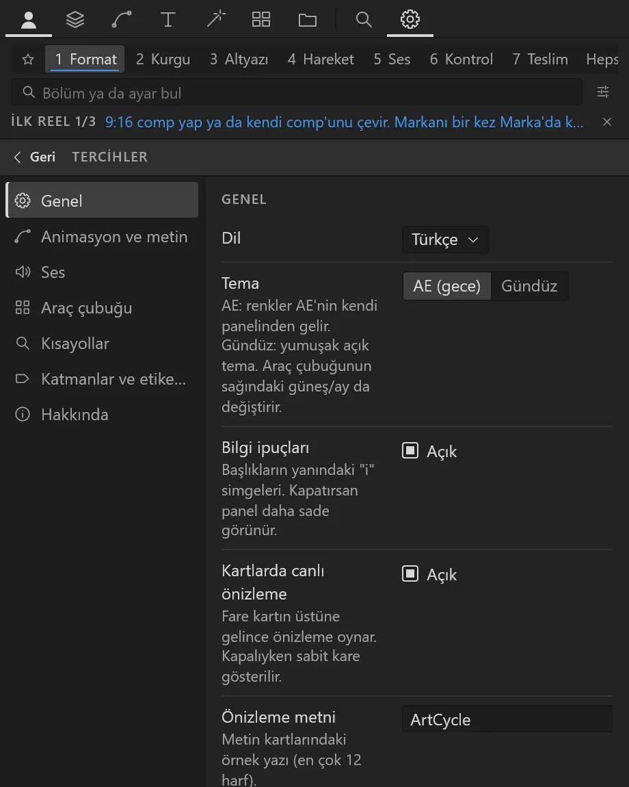629x787 pixels.
Task: Switch to the 4 Hareket tab
Action: (321, 60)
